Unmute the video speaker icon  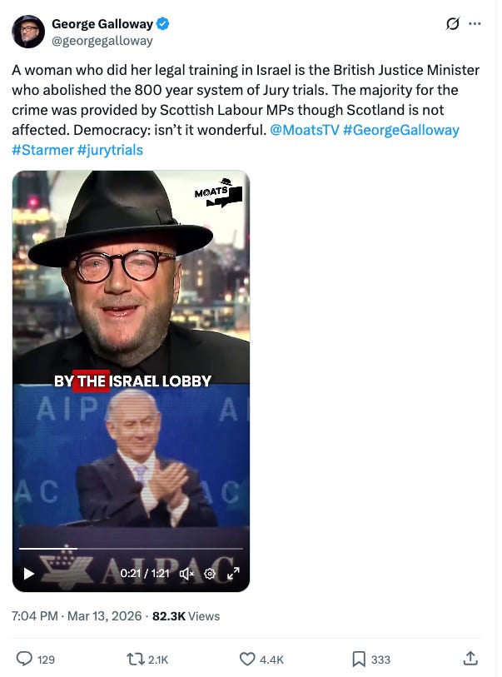pos(187,574)
